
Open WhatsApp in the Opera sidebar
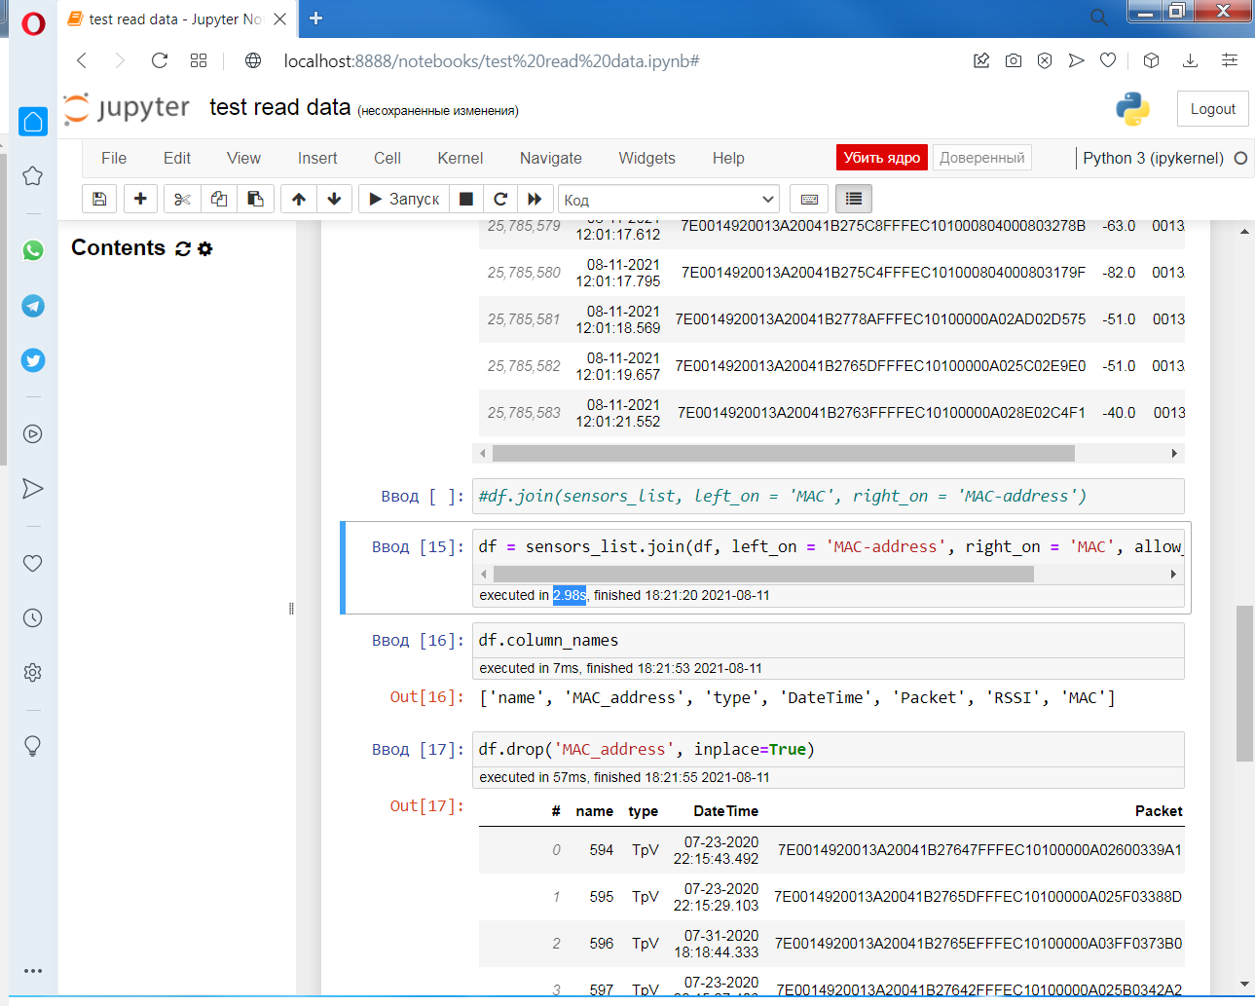tap(33, 250)
